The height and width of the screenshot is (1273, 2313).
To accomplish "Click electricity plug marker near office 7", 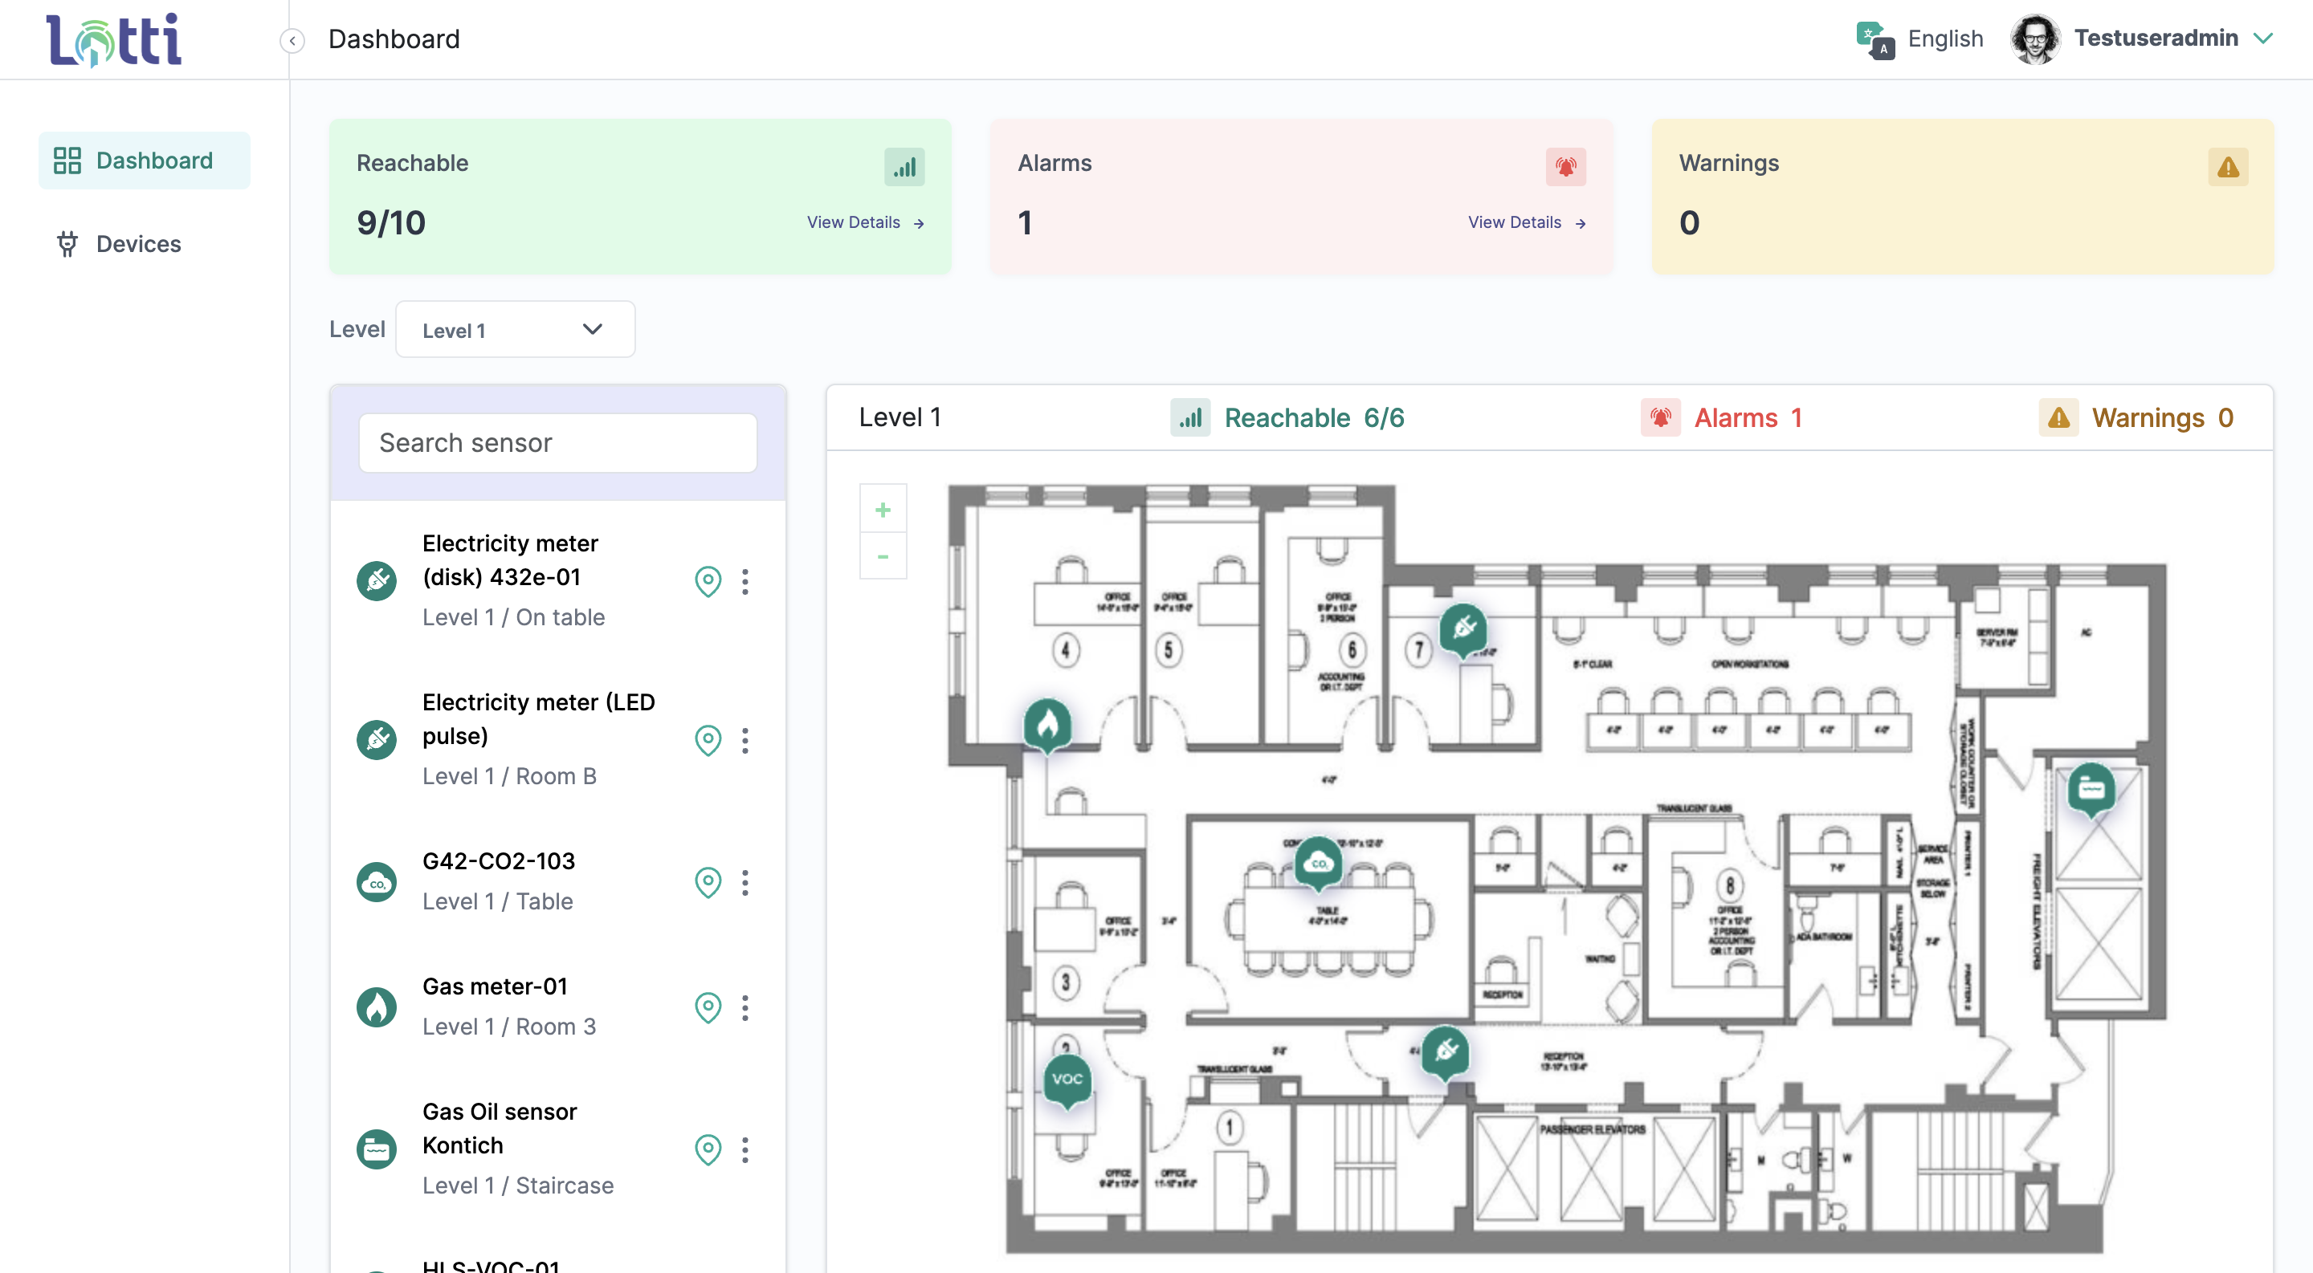I will [1462, 628].
